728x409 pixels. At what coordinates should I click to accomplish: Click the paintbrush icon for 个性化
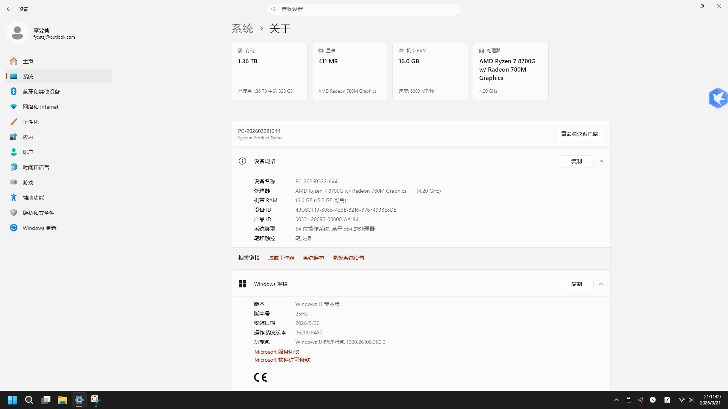(14, 122)
